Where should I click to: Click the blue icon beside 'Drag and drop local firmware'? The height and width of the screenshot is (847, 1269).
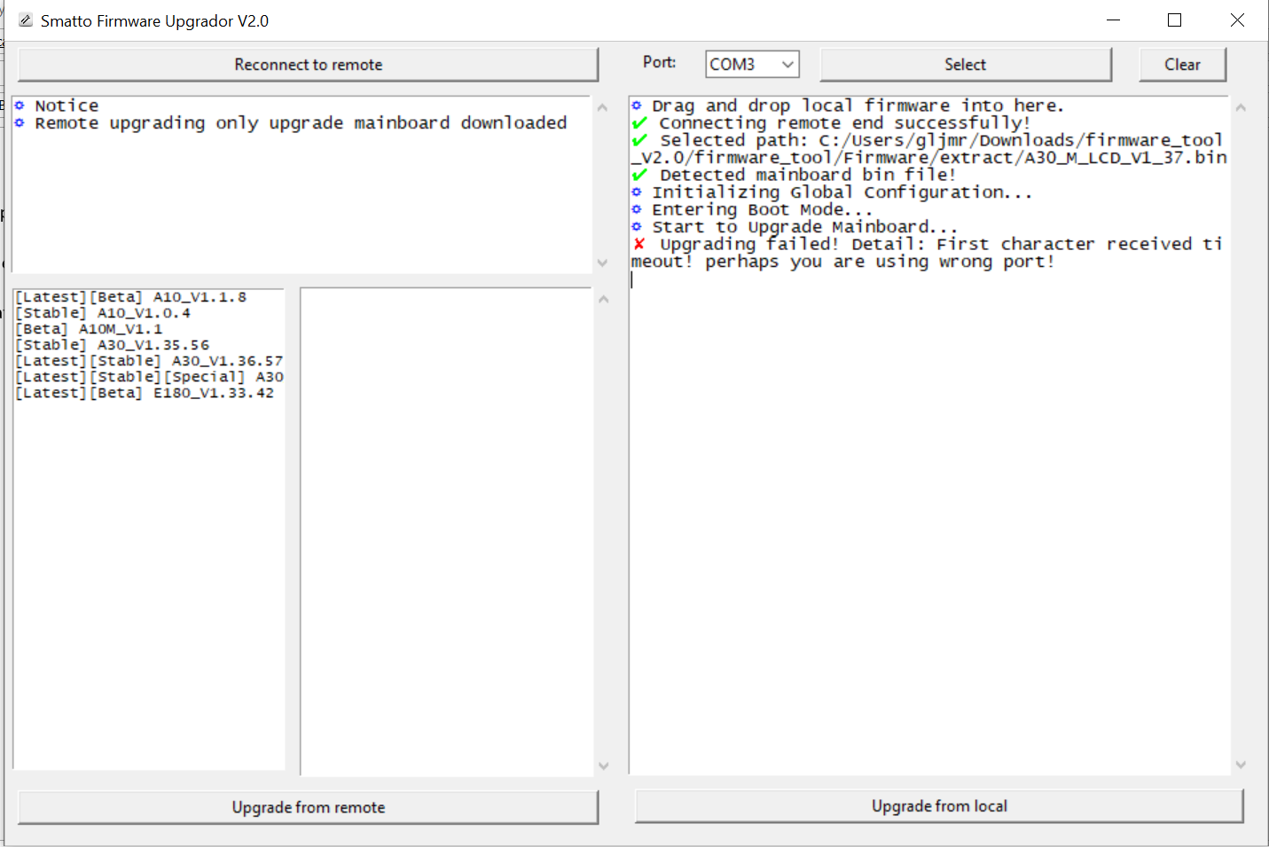(637, 106)
